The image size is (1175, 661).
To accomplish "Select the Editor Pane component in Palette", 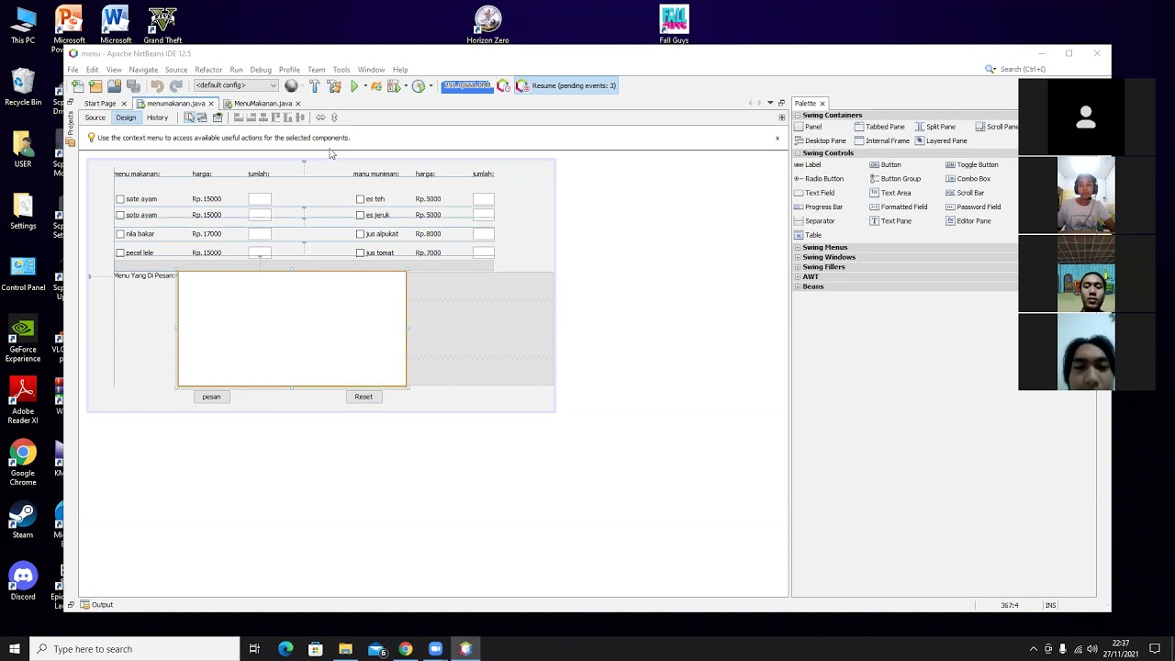I will tap(968, 221).
